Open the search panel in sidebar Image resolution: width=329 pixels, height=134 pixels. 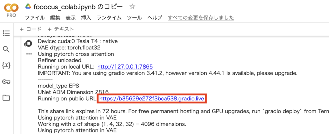coord(6,49)
